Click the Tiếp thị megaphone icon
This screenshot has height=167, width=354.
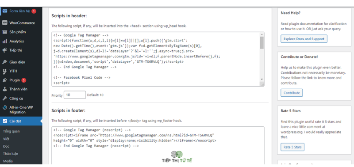coord(5,50)
